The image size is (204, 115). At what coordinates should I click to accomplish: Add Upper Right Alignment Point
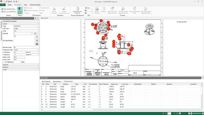[123, 11]
